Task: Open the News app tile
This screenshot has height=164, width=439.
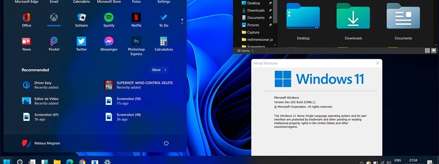Action: pos(27,44)
